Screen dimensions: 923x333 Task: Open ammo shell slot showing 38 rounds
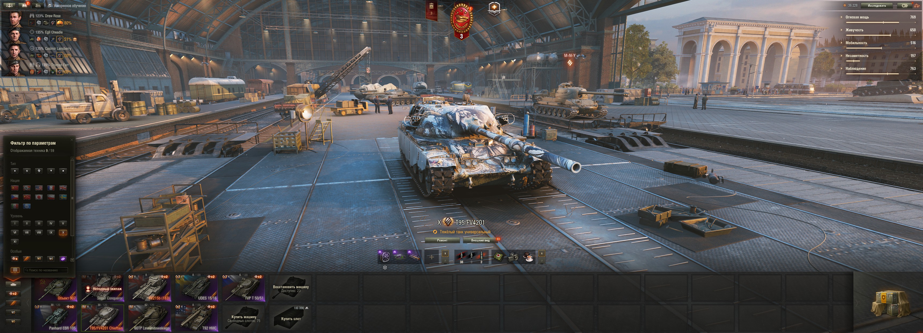click(x=462, y=256)
